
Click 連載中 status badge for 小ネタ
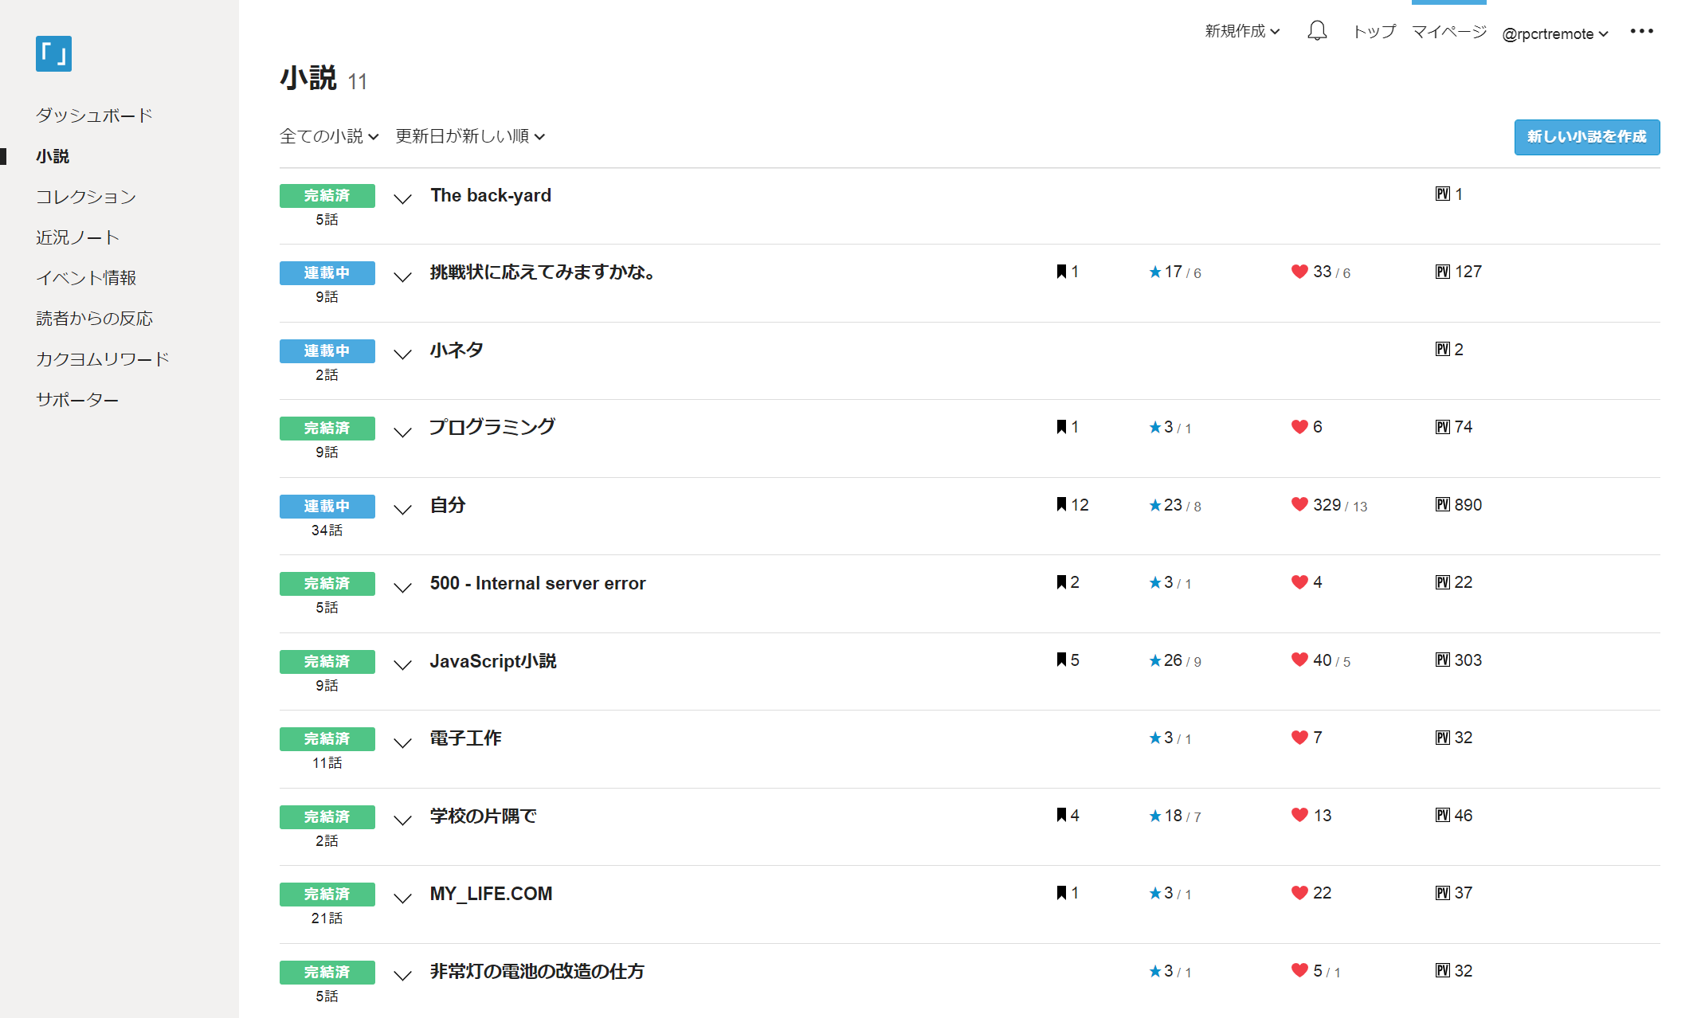[327, 350]
